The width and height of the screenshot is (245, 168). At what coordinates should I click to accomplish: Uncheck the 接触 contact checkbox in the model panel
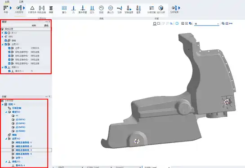6,40
